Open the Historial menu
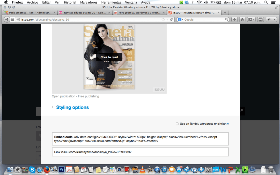 (70, 2)
